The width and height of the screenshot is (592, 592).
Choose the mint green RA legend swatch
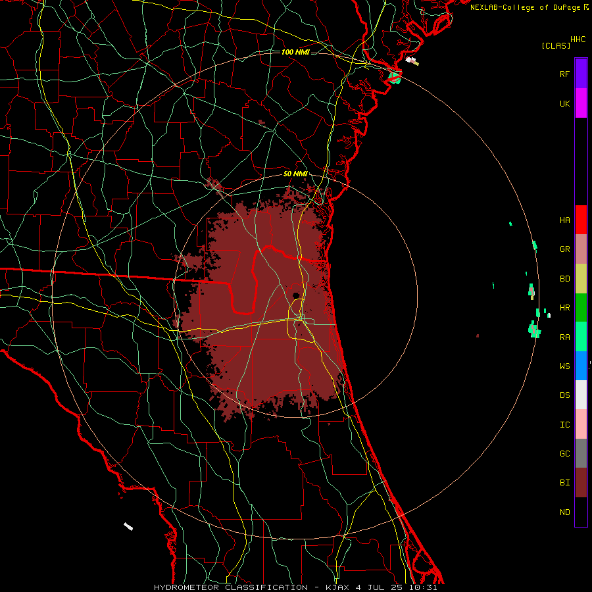tap(581, 337)
